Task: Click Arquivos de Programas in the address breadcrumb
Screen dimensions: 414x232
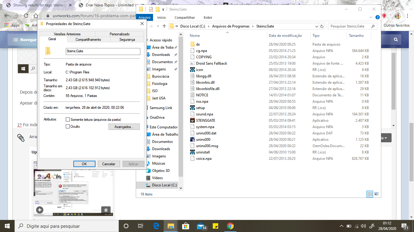Action: 231,26
